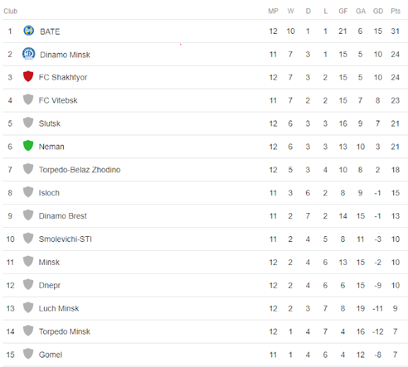Click the Dinamo Minsk club crest

28,54
